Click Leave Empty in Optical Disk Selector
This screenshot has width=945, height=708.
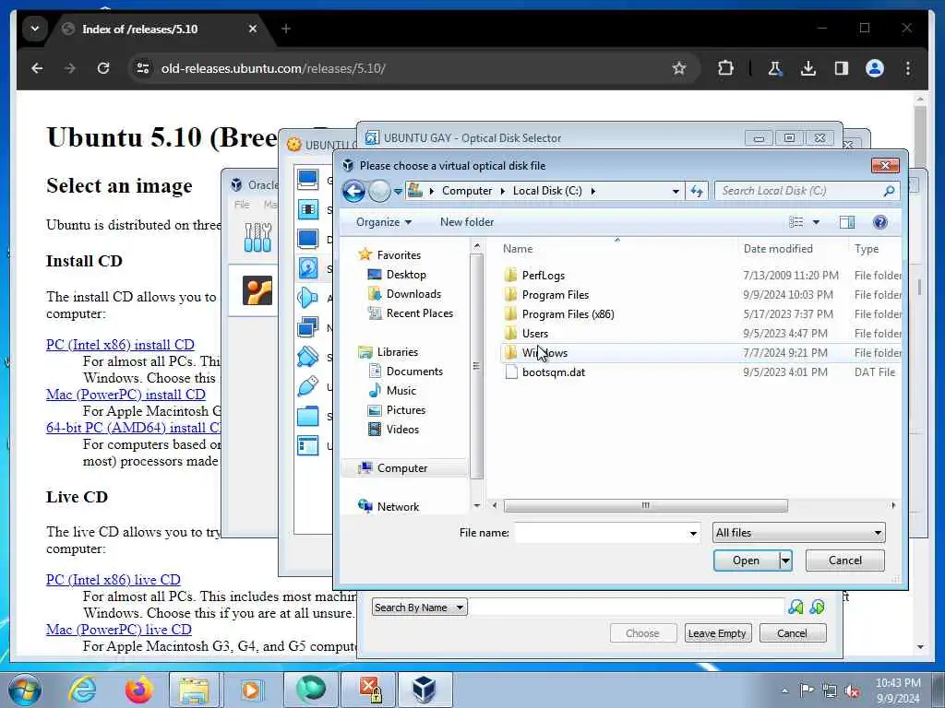pos(717,633)
